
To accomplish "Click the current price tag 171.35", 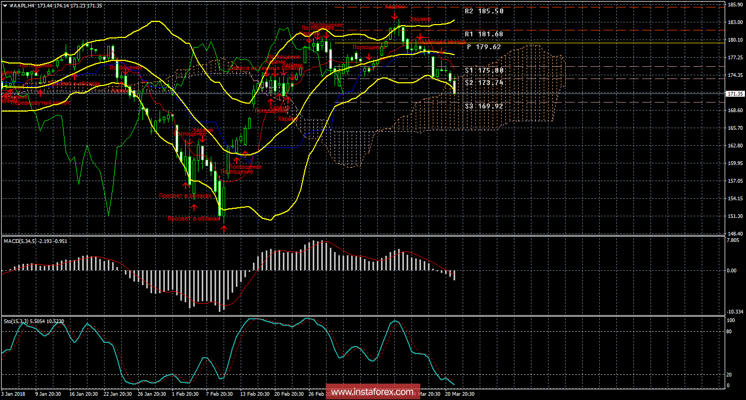I will [x=736, y=94].
